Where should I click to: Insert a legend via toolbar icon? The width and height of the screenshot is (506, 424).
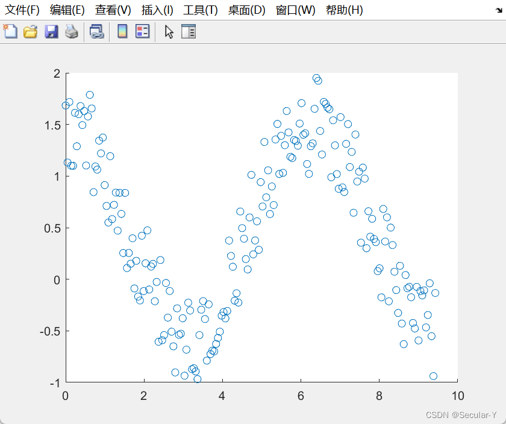coord(142,31)
